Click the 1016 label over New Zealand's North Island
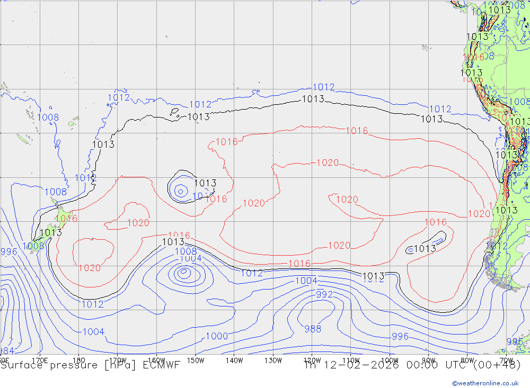This screenshot has height=388, width=530. point(67,219)
